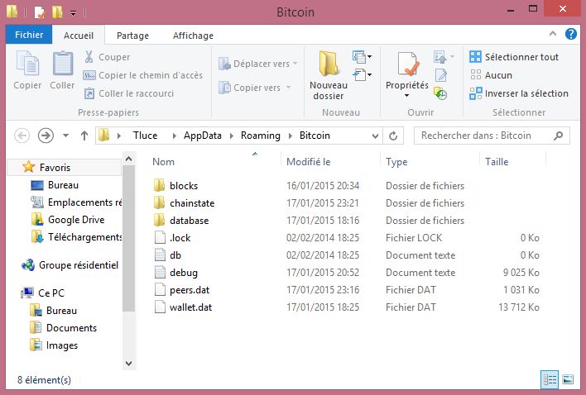586x395 pixels.
Task: Open address bar history dropdown
Action: pos(377,136)
